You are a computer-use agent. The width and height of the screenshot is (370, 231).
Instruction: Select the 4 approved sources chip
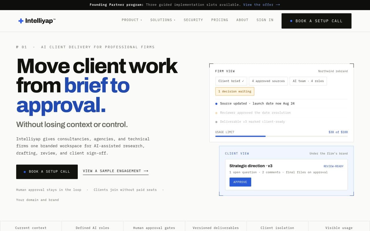pyautogui.click(x=268, y=81)
